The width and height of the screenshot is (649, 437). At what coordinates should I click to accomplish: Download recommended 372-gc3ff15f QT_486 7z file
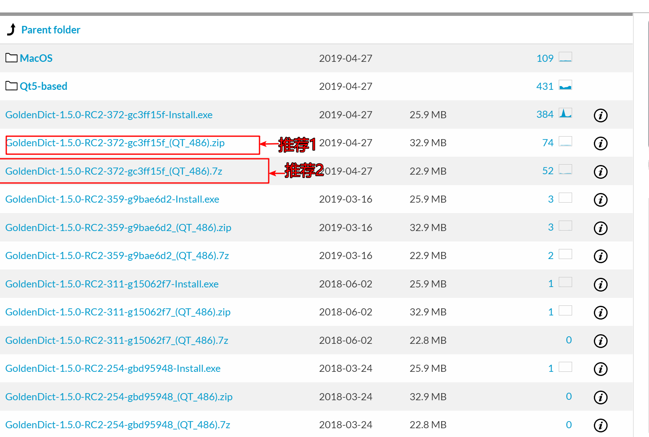114,171
